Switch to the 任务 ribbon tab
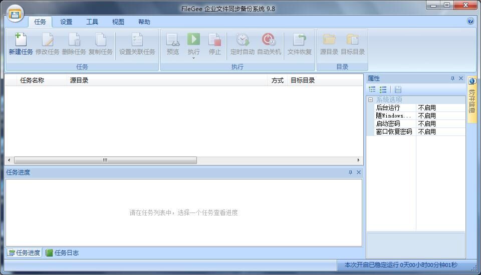The width and height of the screenshot is (481, 275). click(40, 21)
